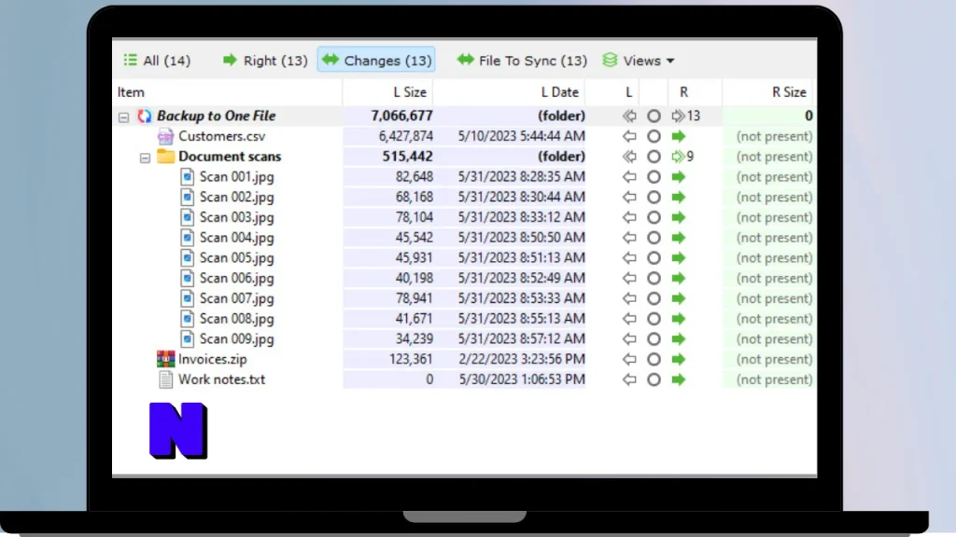Click the Work notes.txt file icon
Viewport: 956px width, 537px height.
(x=165, y=379)
